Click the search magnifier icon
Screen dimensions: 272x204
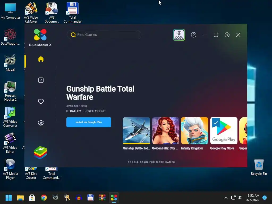tap(73, 35)
